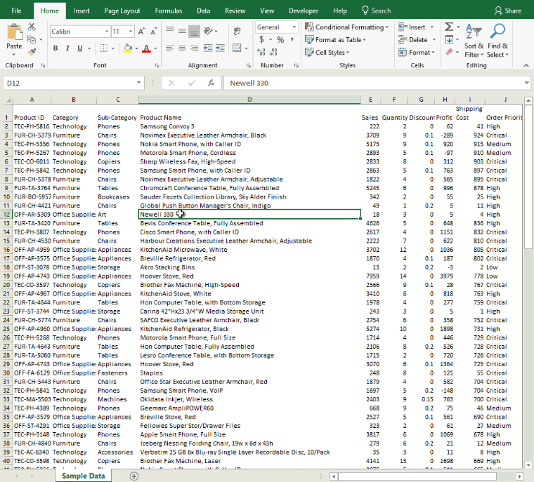The height and width of the screenshot is (482, 534).
Task: Click the Share button
Action: coord(507,11)
